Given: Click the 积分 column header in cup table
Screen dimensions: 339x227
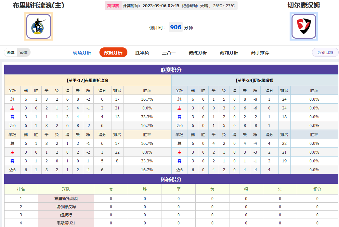Looking at the screenshot, I should [317, 189].
